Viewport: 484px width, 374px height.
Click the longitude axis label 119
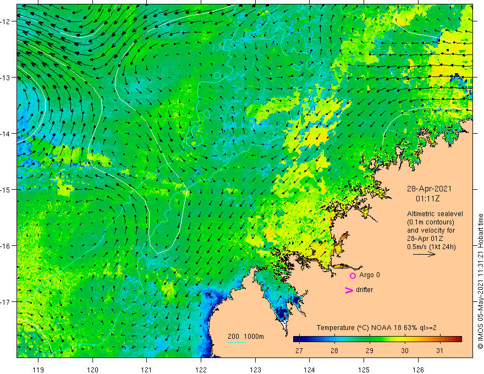click(x=38, y=370)
